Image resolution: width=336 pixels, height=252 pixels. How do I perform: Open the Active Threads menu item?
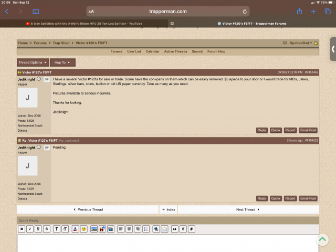(x=175, y=51)
